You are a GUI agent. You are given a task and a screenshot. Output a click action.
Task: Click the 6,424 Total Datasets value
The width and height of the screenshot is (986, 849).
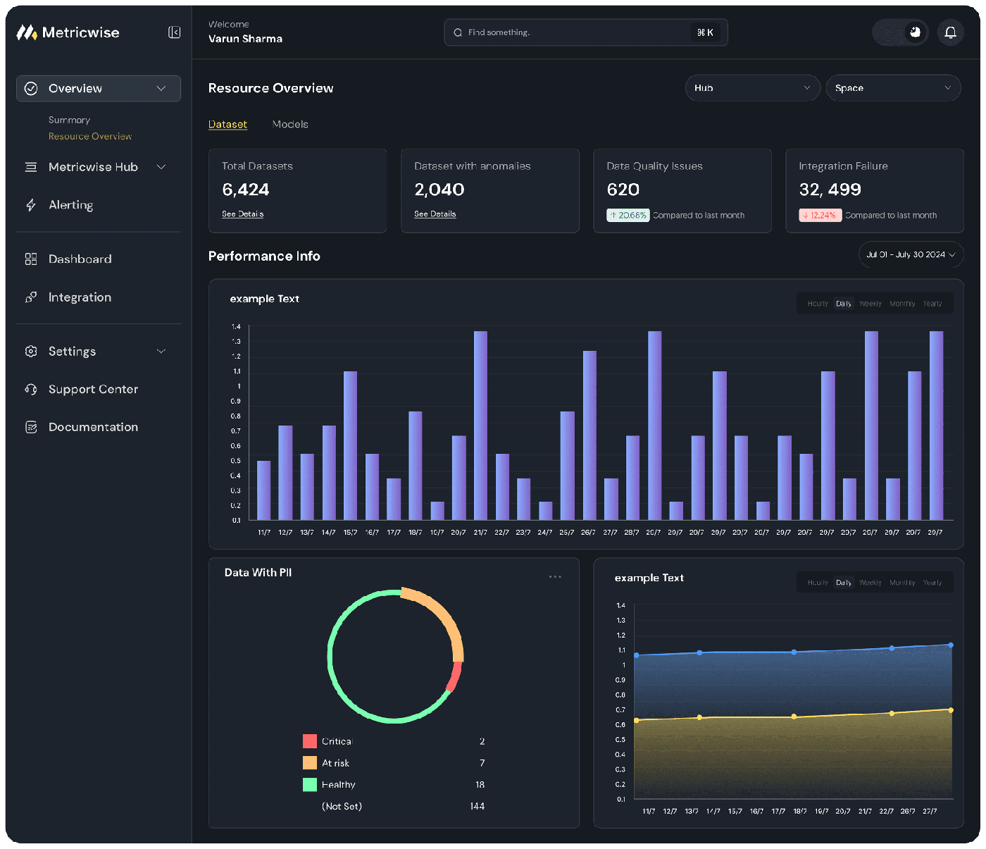[x=246, y=190]
